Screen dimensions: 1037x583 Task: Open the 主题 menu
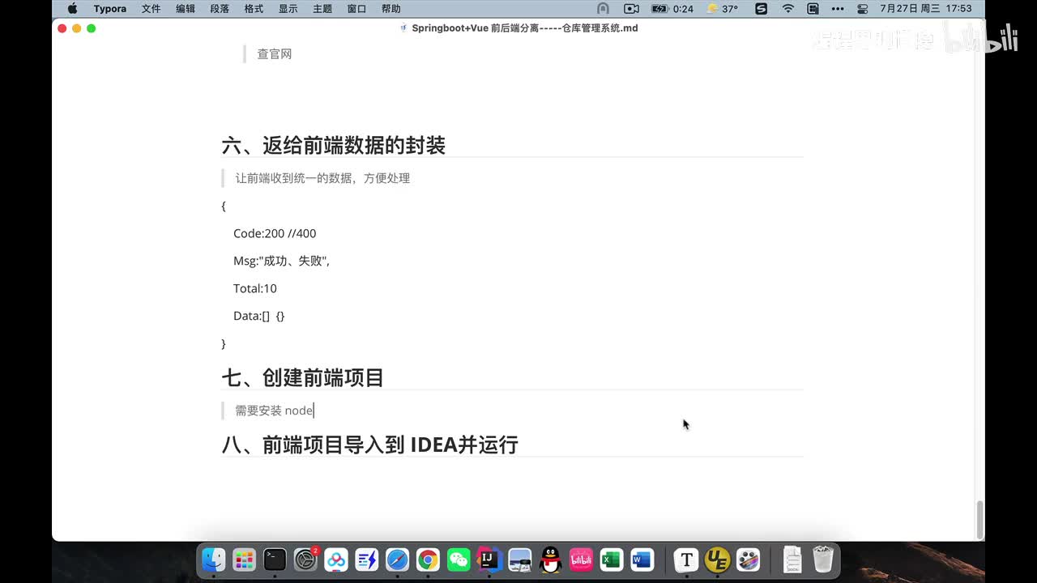[x=322, y=9]
